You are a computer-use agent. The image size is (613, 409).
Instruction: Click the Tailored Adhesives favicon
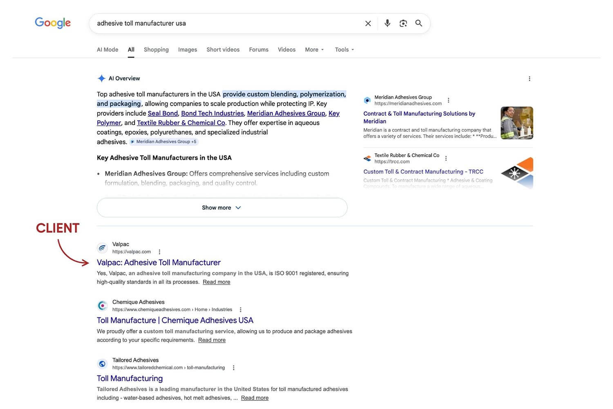click(x=103, y=364)
